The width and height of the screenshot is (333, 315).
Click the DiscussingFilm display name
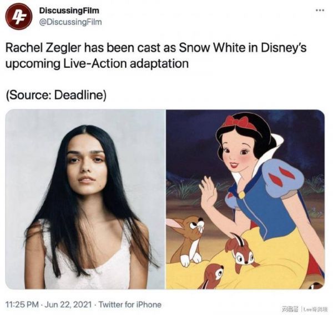[x=69, y=11]
